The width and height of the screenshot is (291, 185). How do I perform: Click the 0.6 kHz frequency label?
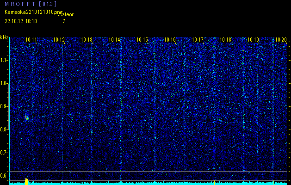tap(4, 176)
